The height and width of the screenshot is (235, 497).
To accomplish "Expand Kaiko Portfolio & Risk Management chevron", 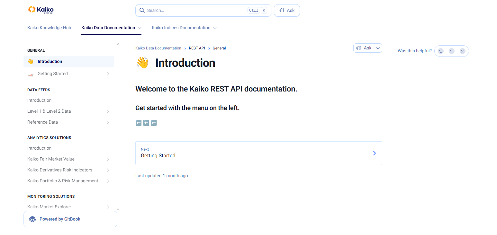I will tap(108, 181).
